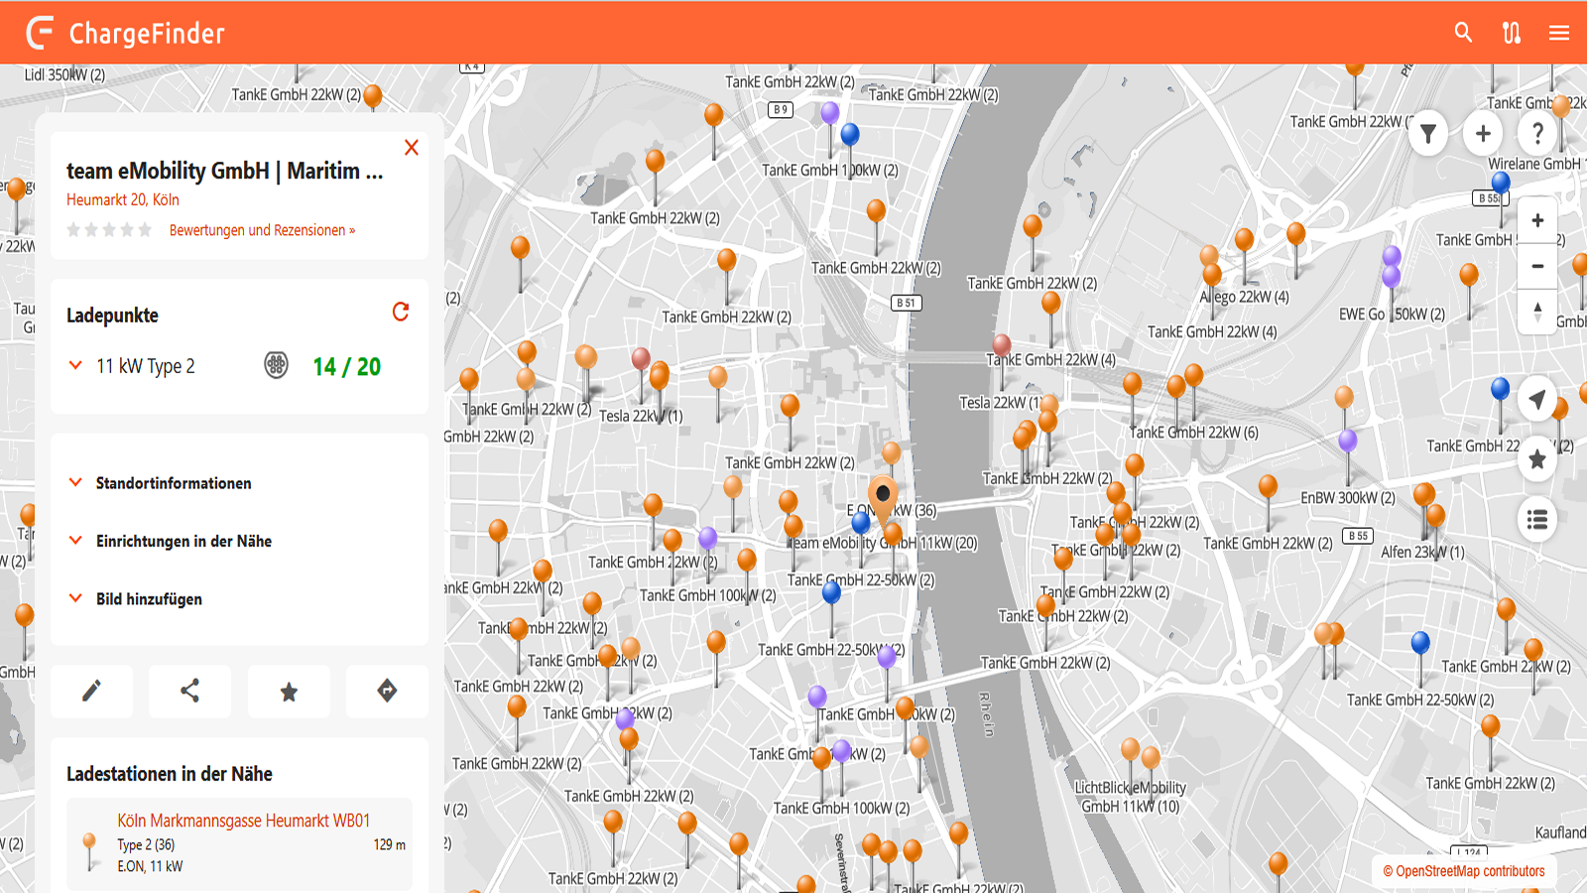The width and height of the screenshot is (1587, 893).
Task: Add station to favorites with star button
Action: tap(289, 691)
